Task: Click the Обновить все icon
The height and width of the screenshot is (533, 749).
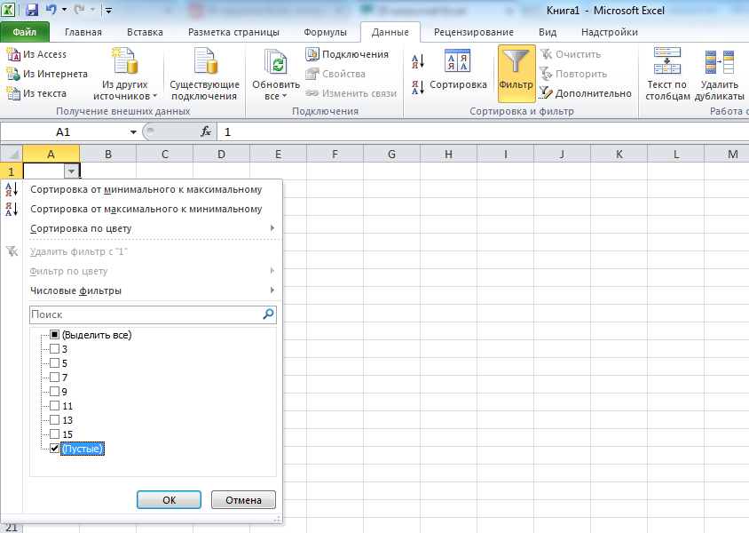Action: tap(276, 62)
